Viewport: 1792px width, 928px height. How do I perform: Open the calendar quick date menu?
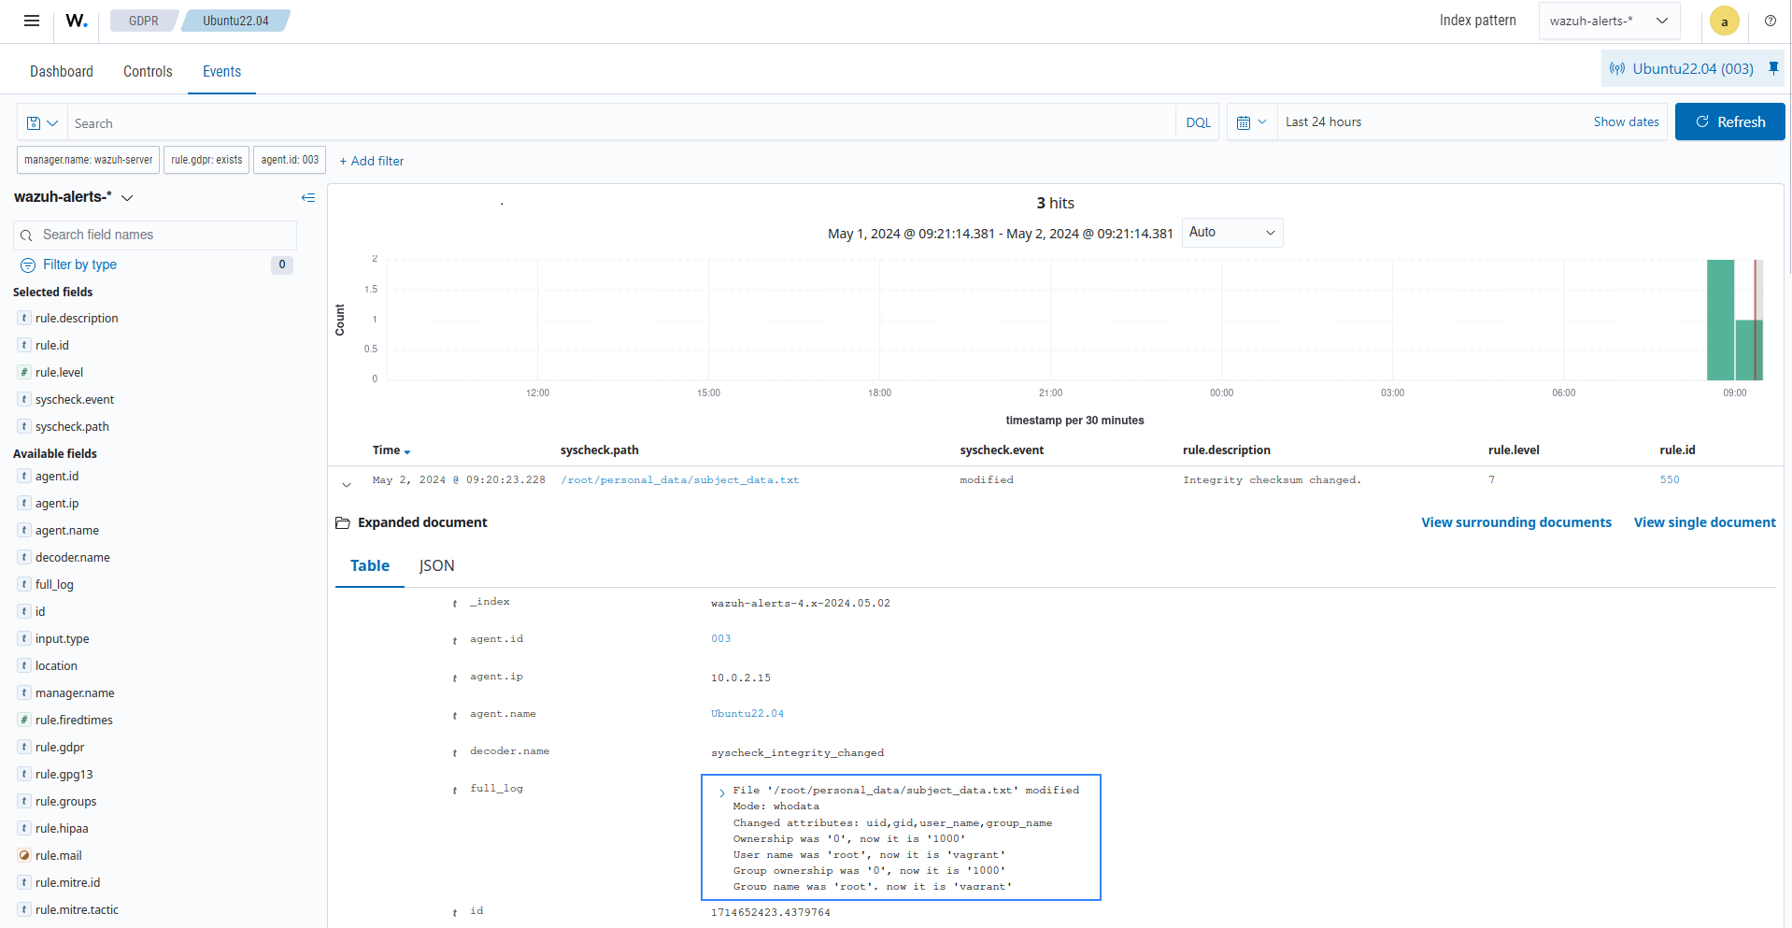tap(1251, 122)
